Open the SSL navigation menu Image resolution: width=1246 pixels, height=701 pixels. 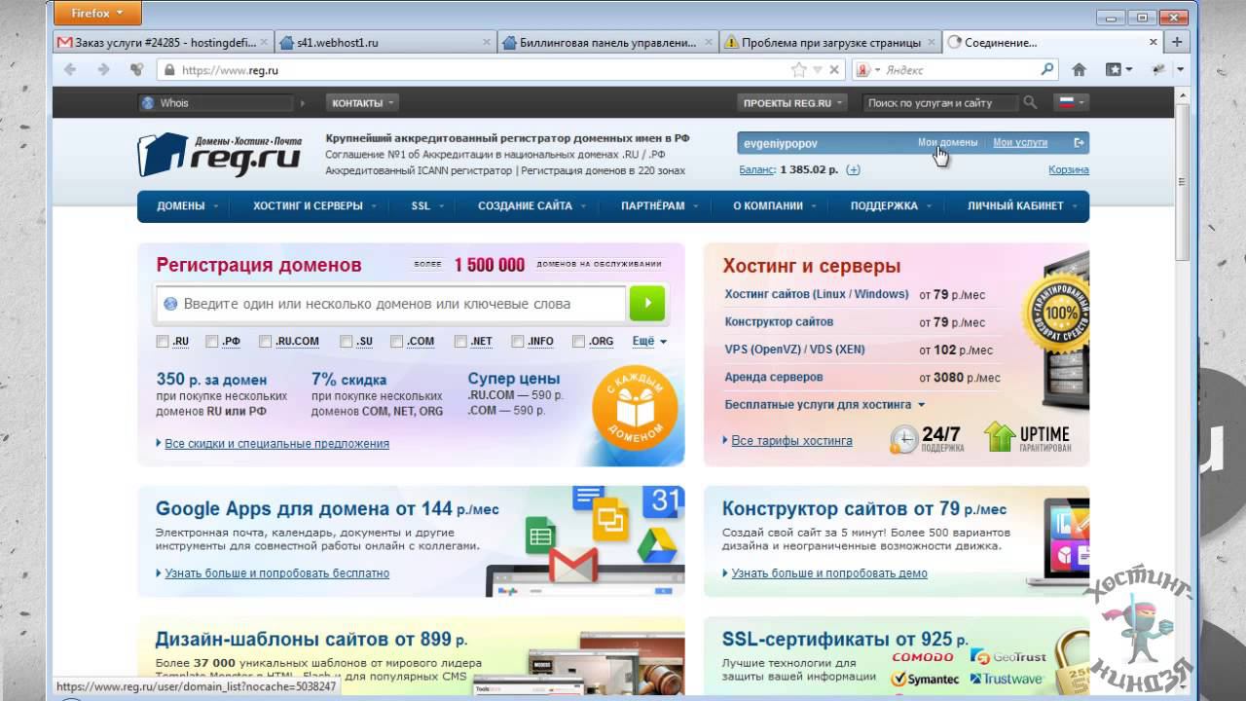426,205
